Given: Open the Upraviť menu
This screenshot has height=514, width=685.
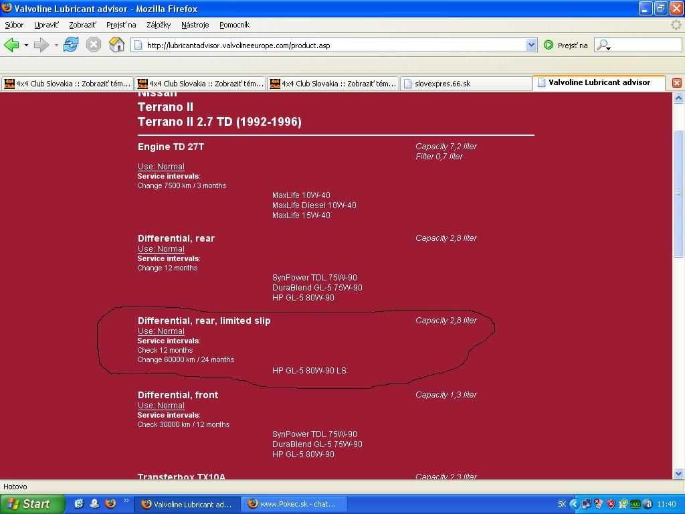Looking at the screenshot, I should pyautogui.click(x=46, y=25).
